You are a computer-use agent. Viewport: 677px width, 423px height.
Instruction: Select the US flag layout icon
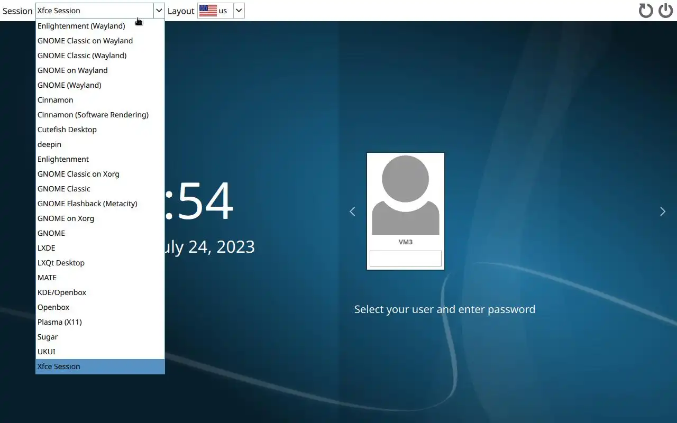pyautogui.click(x=208, y=11)
